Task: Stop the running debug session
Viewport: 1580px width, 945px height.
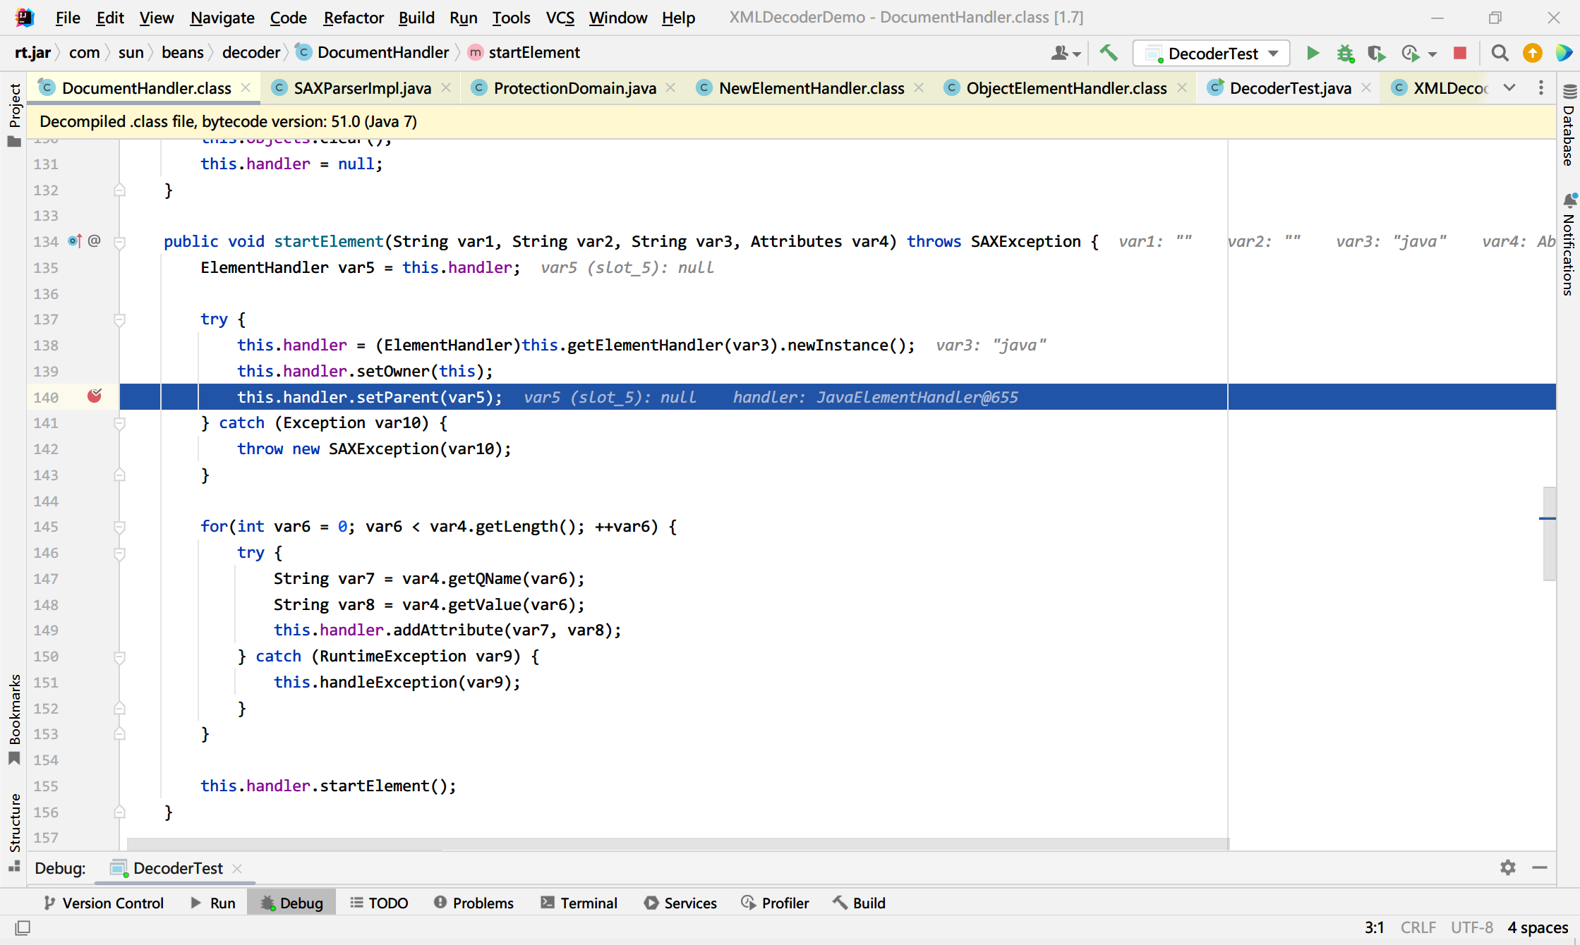Action: (x=1460, y=53)
